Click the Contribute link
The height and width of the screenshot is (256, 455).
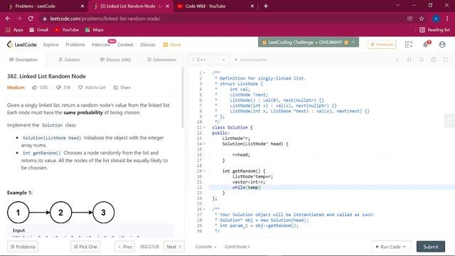click(x=237, y=247)
